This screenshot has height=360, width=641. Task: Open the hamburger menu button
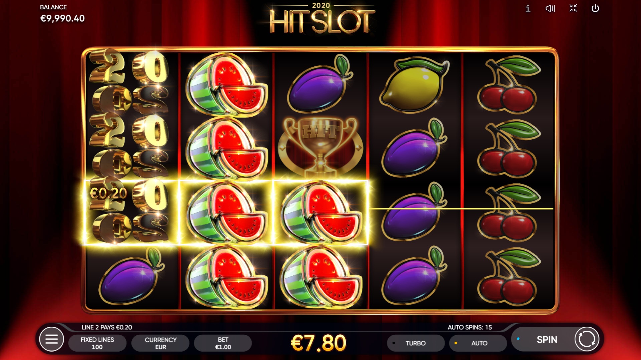click(x=51, y=339)
